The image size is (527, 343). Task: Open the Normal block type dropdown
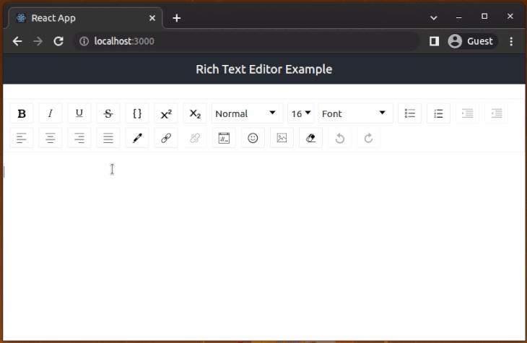248,113
